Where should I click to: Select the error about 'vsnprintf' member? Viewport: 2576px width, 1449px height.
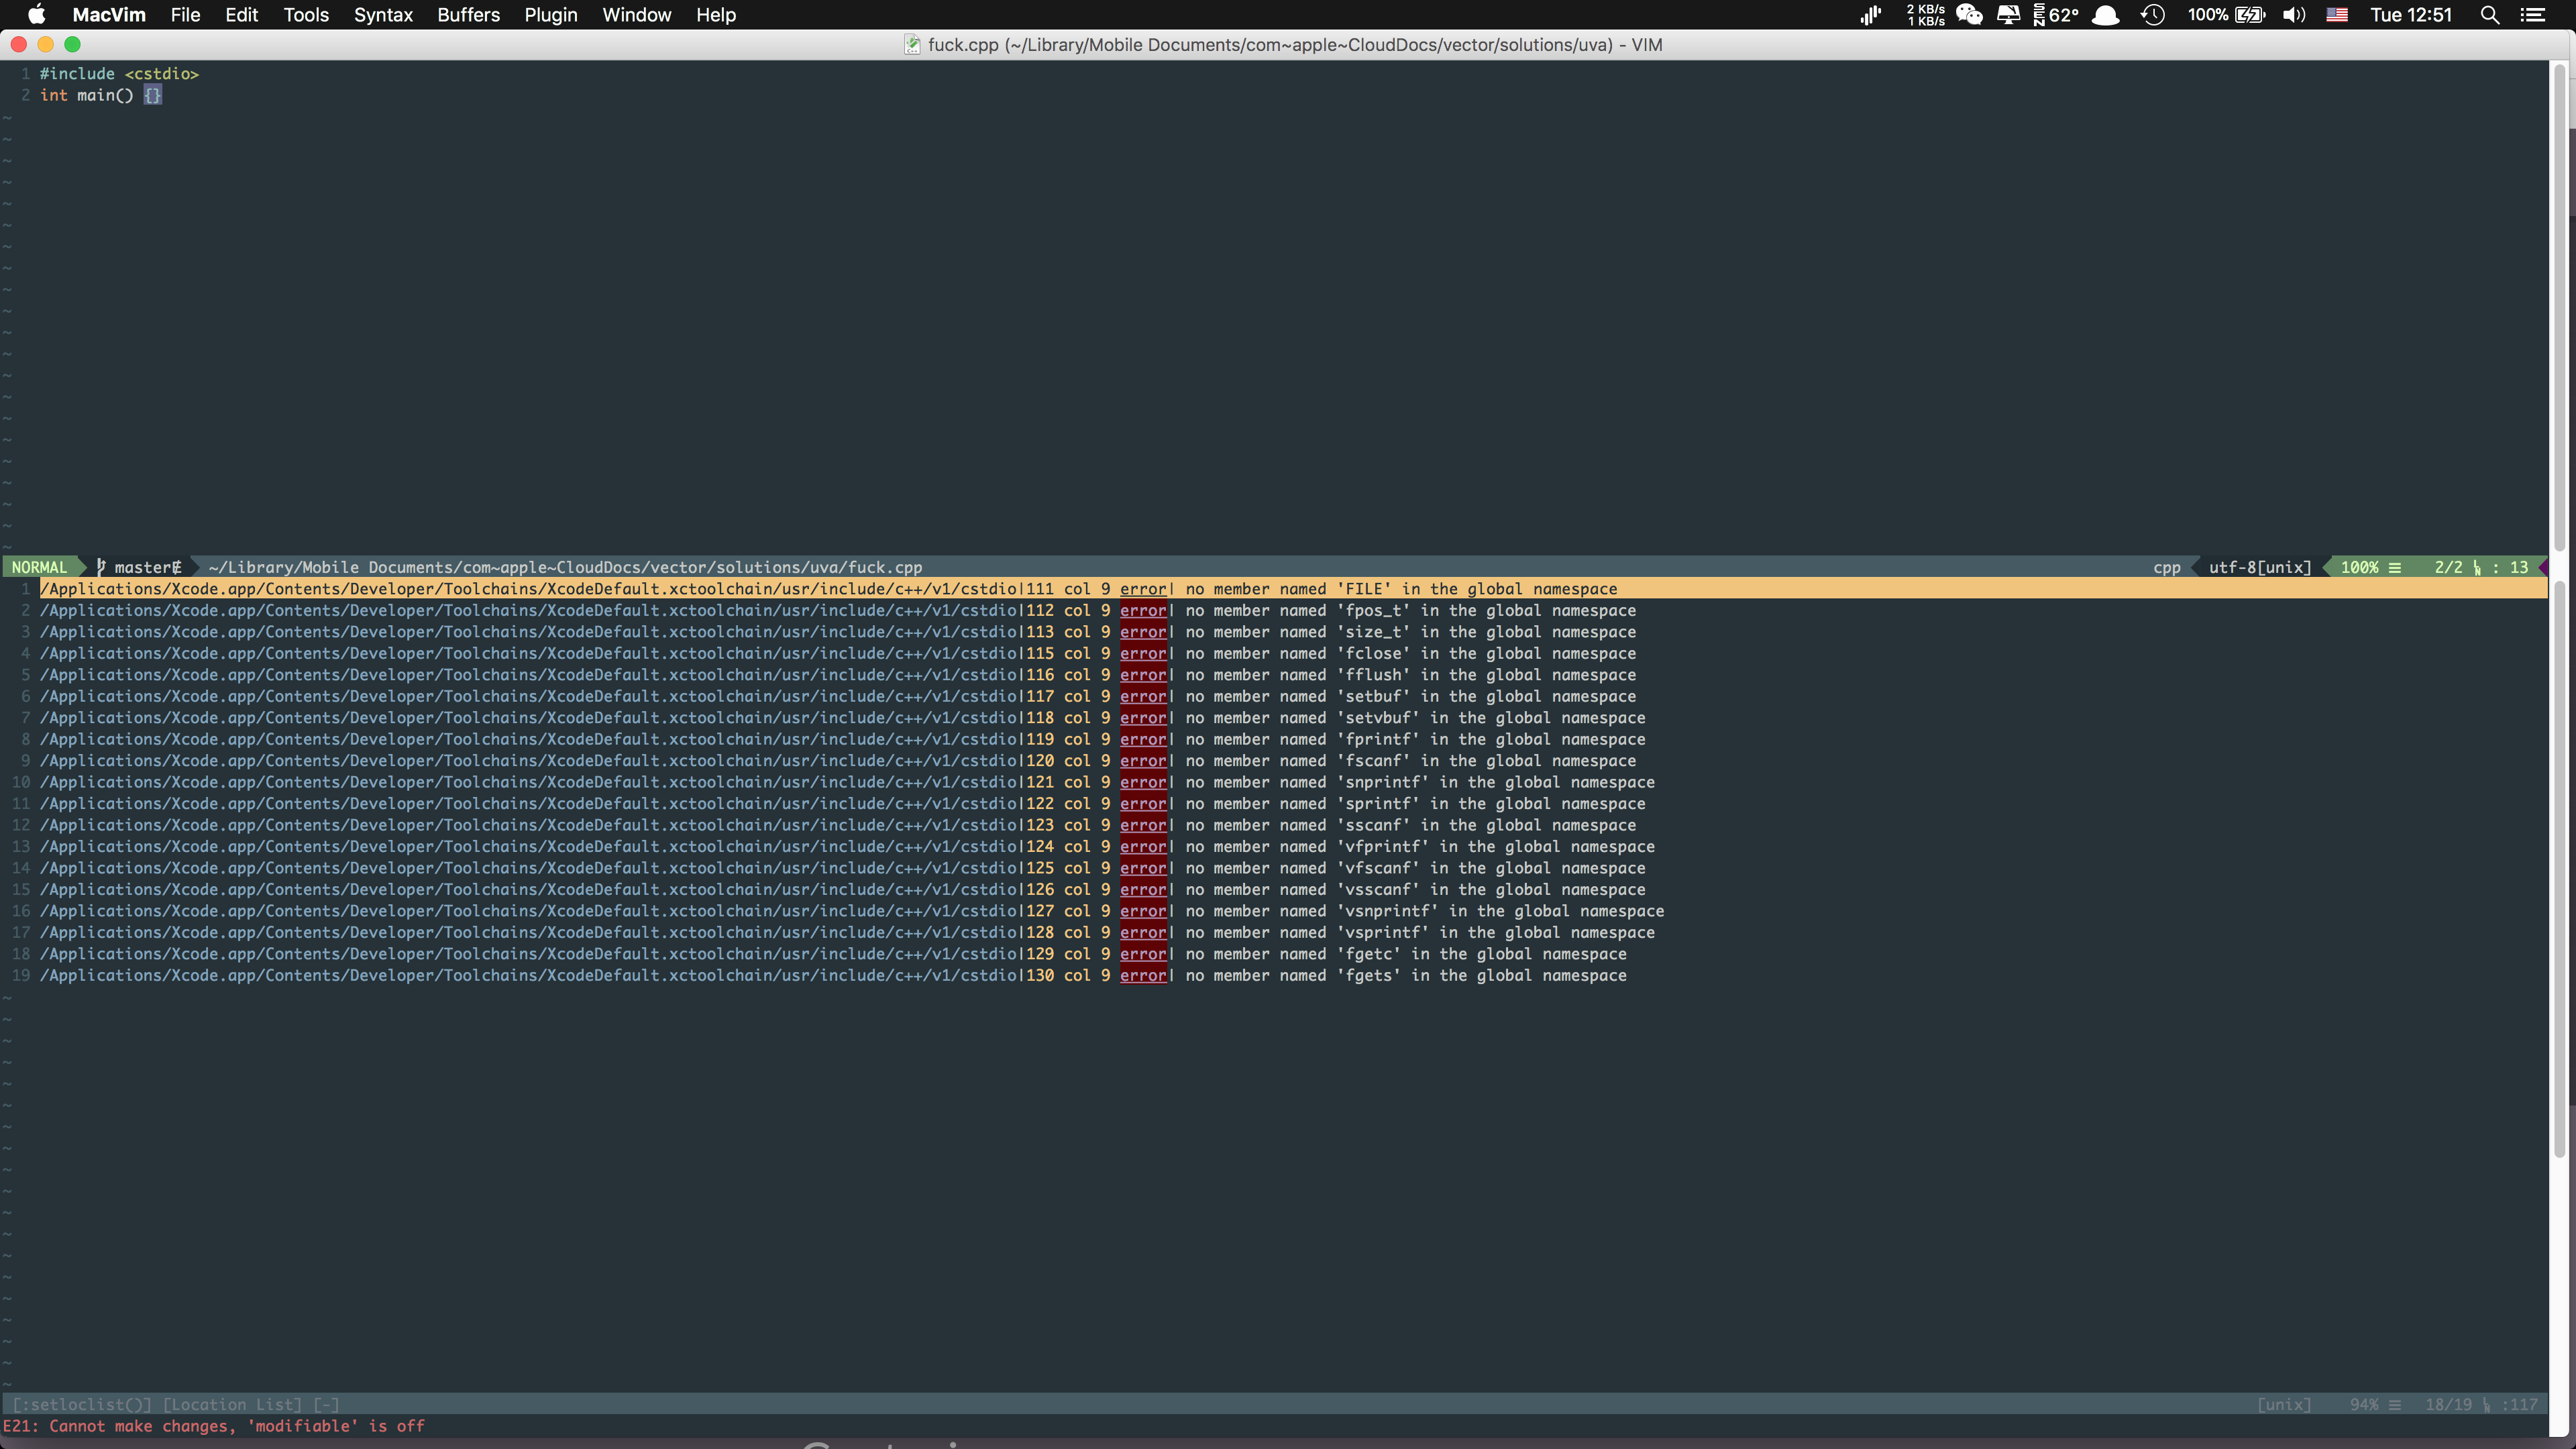tap(852, 912)
